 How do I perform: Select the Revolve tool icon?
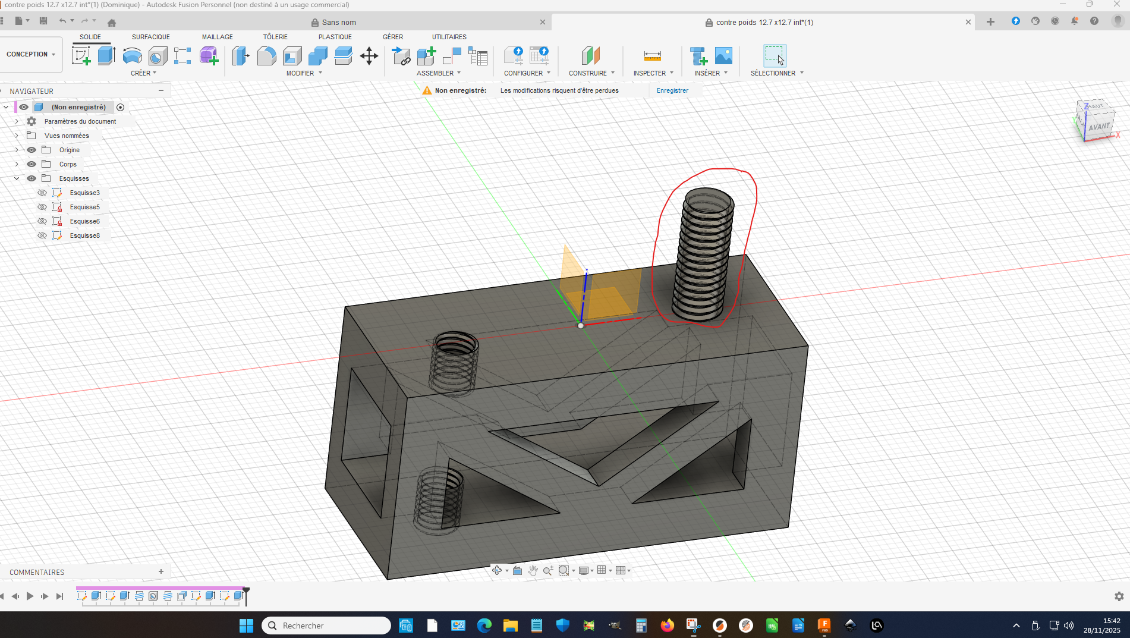pos(132,56)
